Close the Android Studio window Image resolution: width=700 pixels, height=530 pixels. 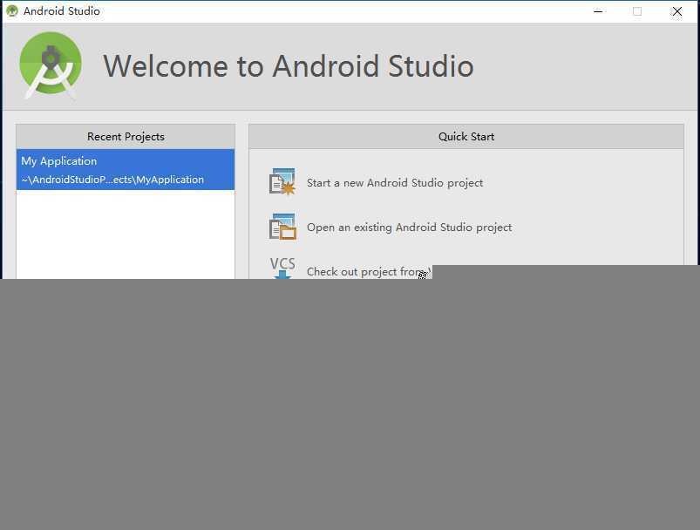676,11
